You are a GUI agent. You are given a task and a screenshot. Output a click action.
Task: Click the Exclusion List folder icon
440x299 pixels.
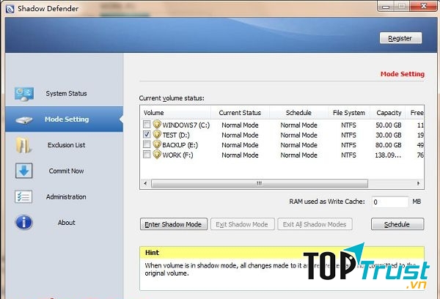tap(23, 145)
